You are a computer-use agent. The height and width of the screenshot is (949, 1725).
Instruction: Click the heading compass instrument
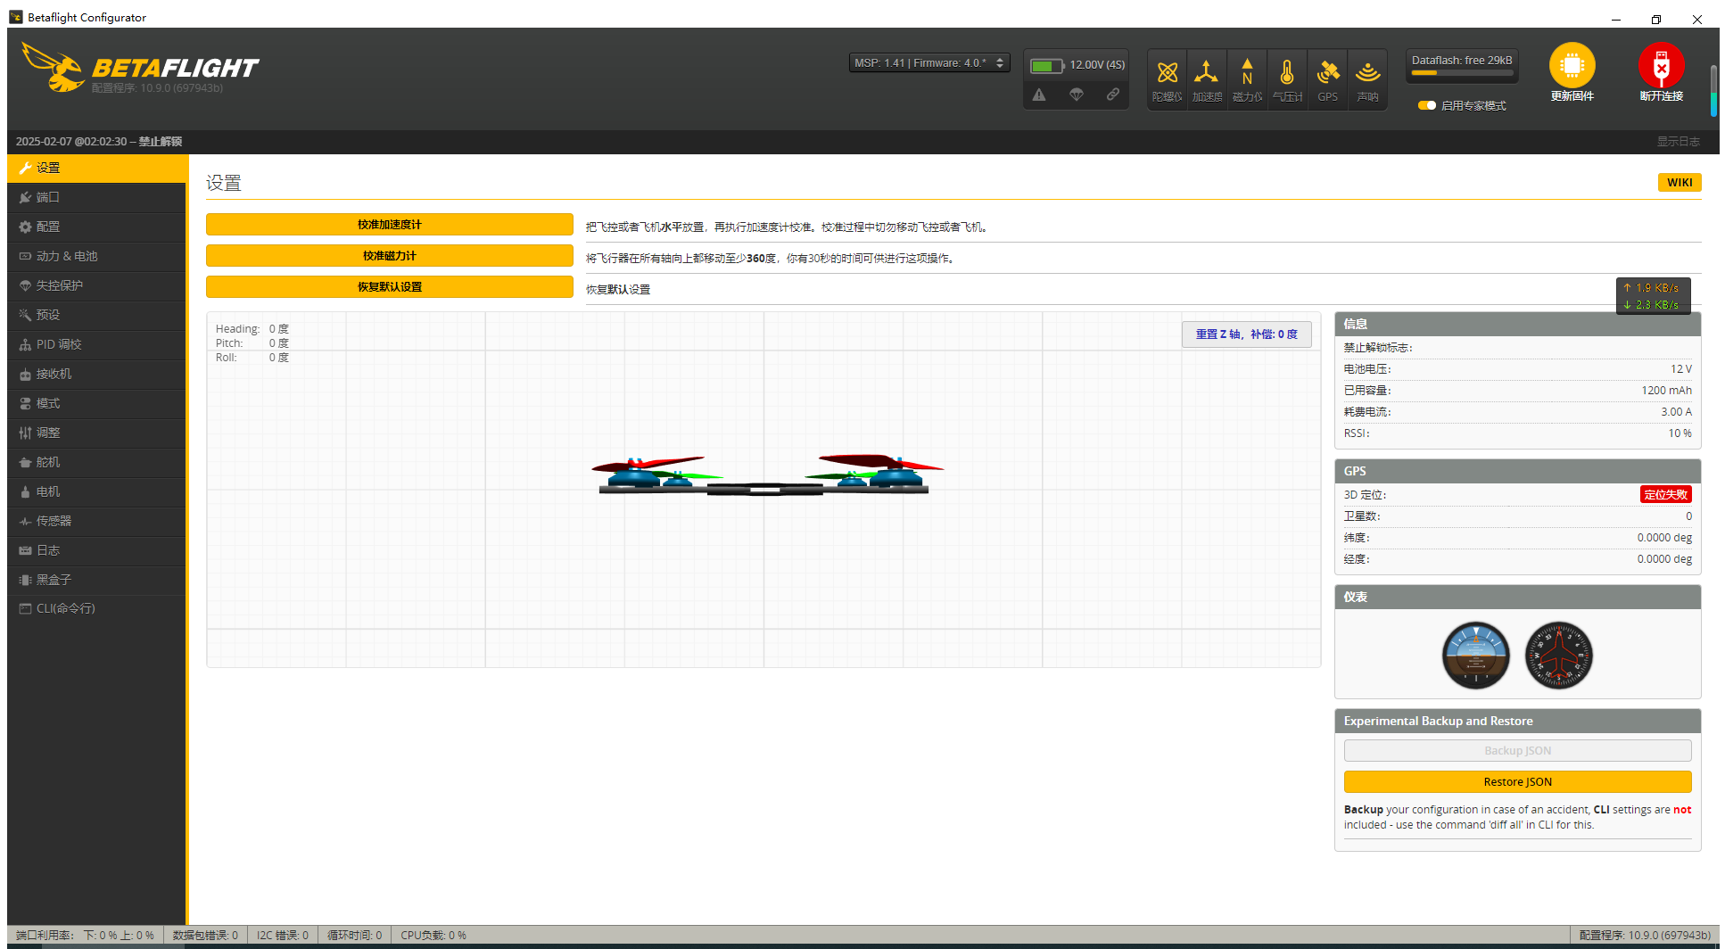coord(1559,656)
